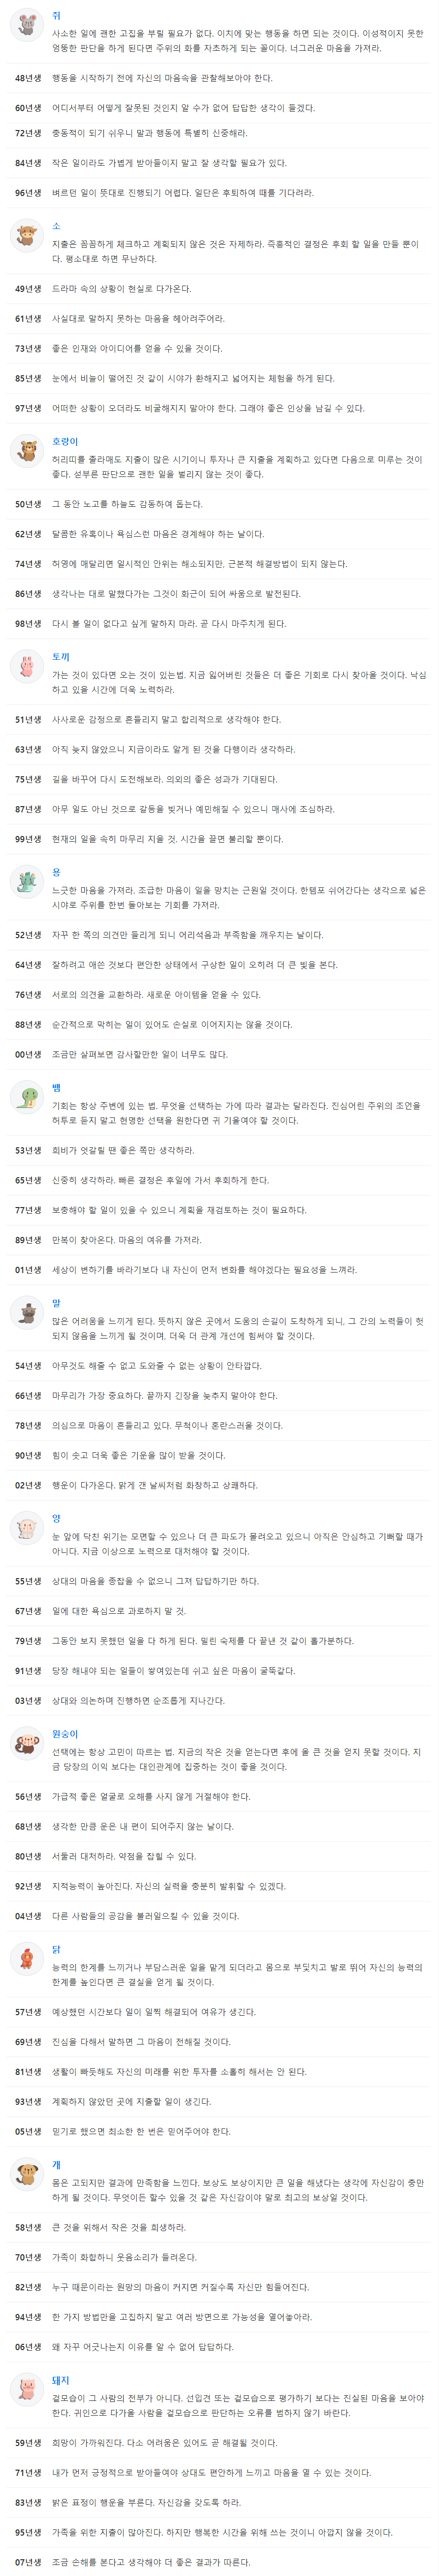
Task: Click the dragon (용) zodiac icon
Action: tap(26, 881)
